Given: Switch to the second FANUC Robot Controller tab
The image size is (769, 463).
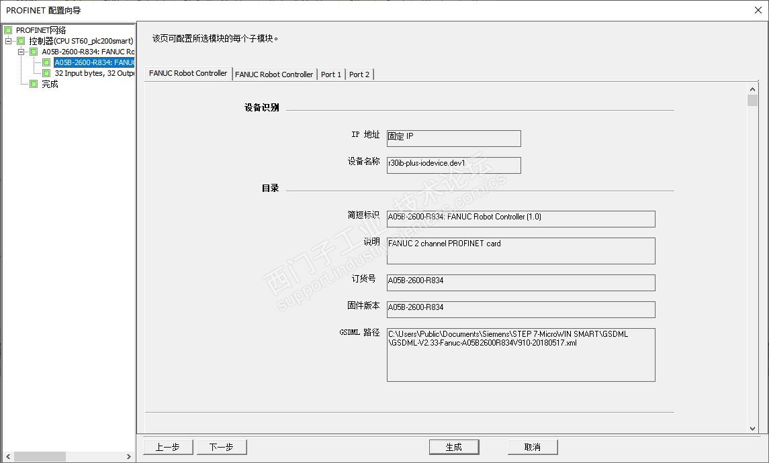Looking at the screenshot, I should click(x=273, y=74).
